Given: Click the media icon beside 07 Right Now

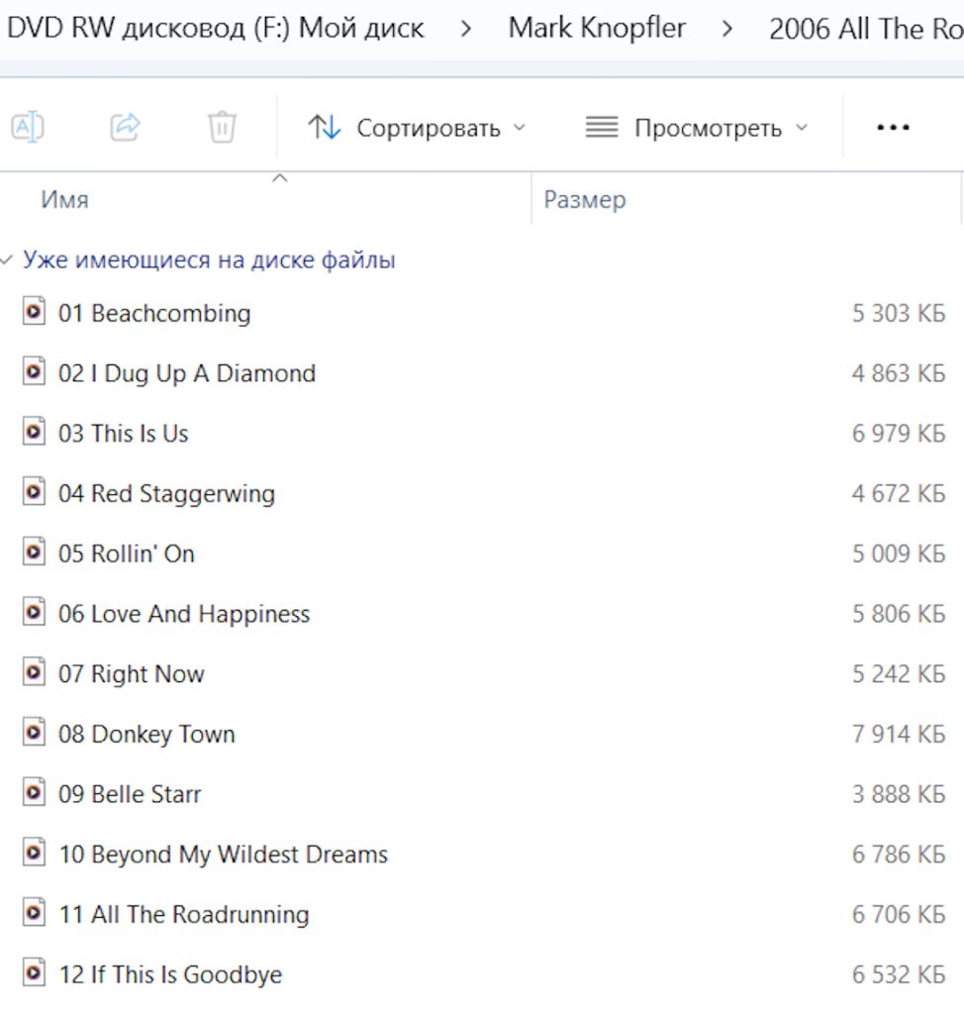Looking at the screenshot, I should 34,672.
